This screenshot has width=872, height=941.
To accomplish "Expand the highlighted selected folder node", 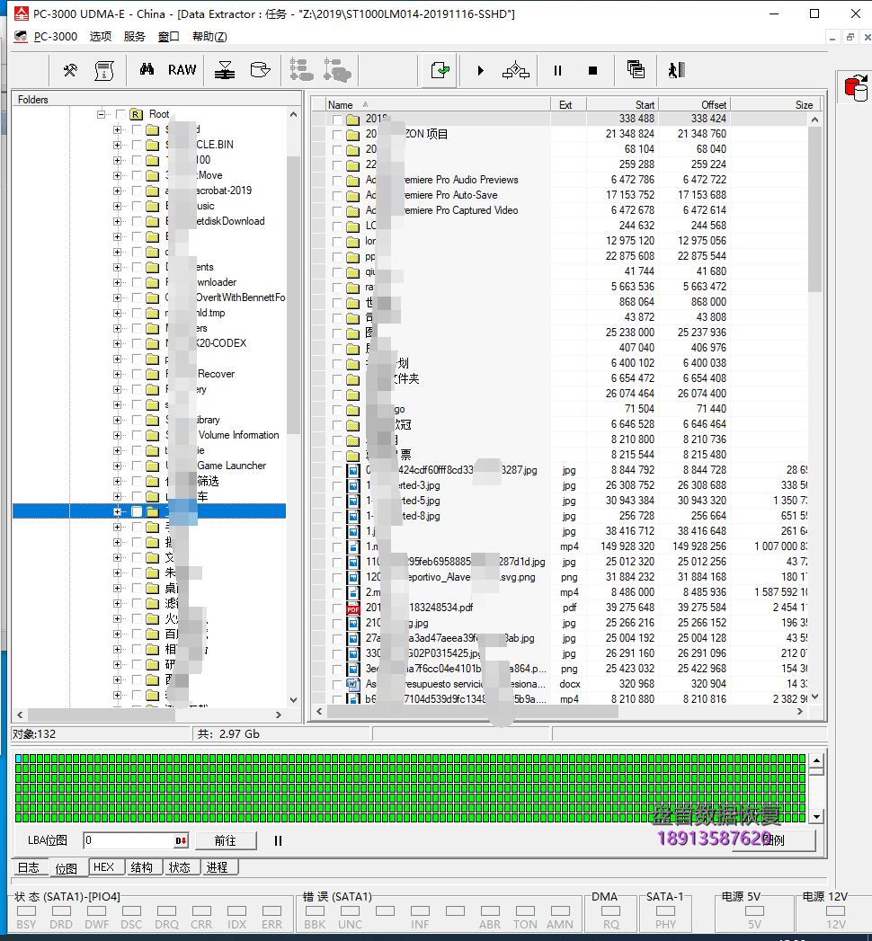I will pyautogui.click(x=117, y=511).
